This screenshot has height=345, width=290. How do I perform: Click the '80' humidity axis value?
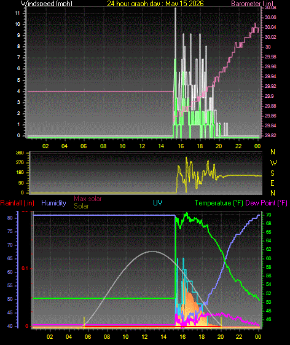click(x=10, y=218)
